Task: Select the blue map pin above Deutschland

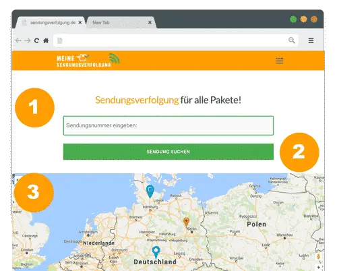Action: pyautogui.click(x=156, y=252)
